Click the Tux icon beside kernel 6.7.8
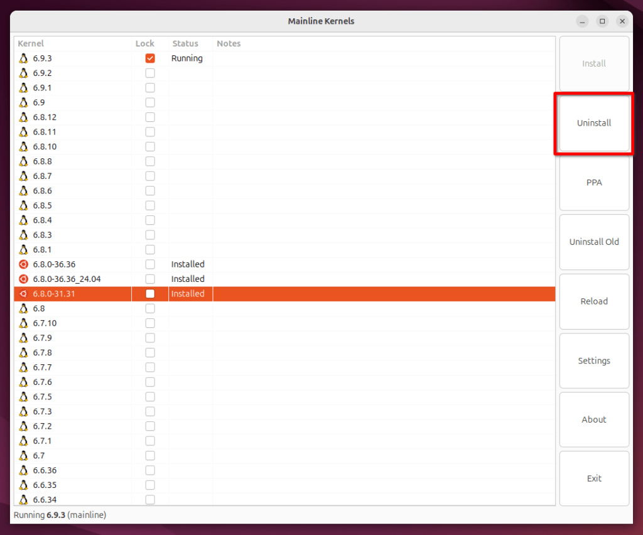 (23, 352)
